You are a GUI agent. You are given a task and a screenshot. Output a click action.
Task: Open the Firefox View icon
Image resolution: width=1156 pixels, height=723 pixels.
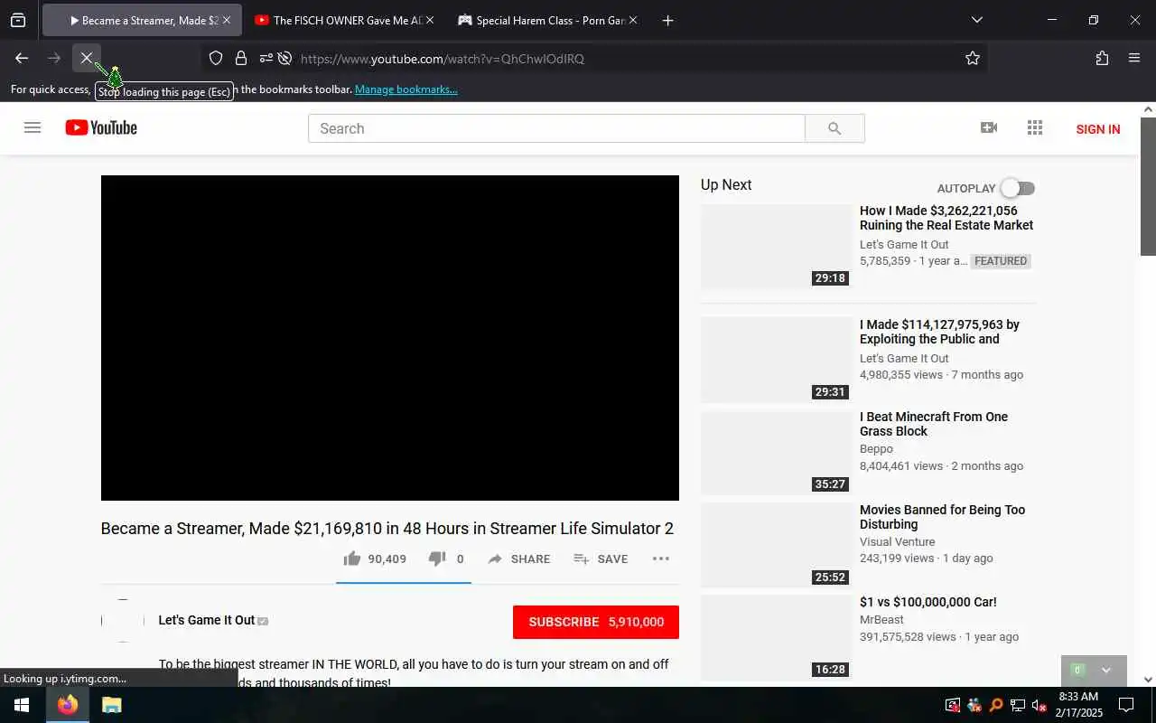click(18, 20)
